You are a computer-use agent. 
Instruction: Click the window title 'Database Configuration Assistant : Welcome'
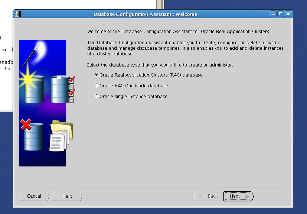pyautogui.click(x=145, y=14)
